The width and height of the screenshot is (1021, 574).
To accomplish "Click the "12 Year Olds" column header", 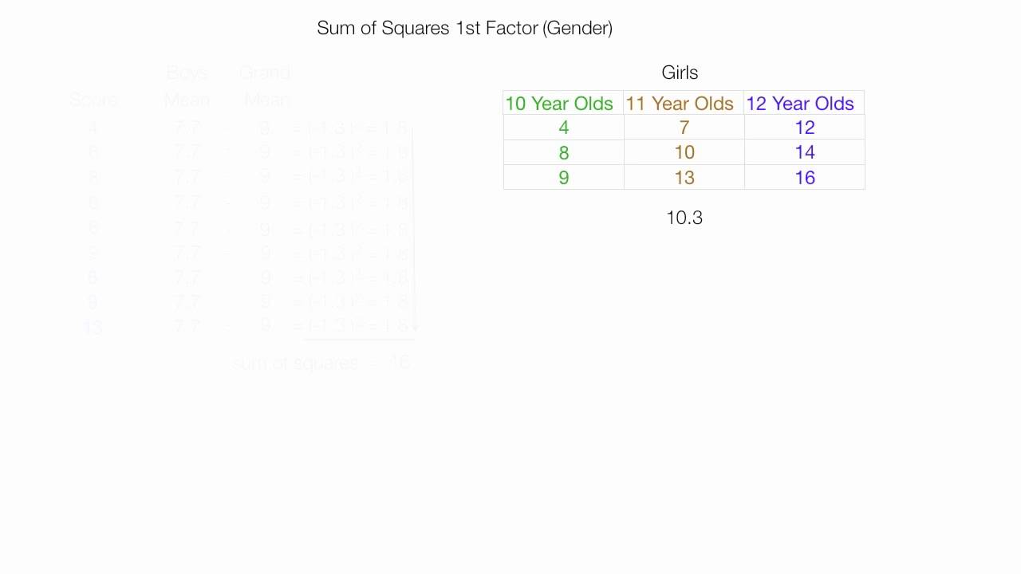I will pyautogui.click(x=800, y=104).
